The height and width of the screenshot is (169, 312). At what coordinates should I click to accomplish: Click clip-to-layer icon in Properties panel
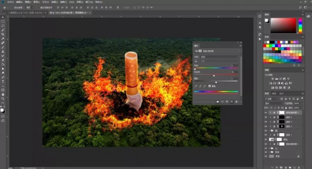coord(217,102)
